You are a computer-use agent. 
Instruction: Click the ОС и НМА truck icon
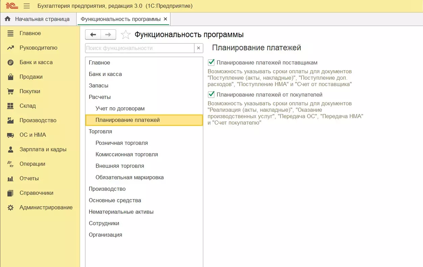tap(10, 135)
